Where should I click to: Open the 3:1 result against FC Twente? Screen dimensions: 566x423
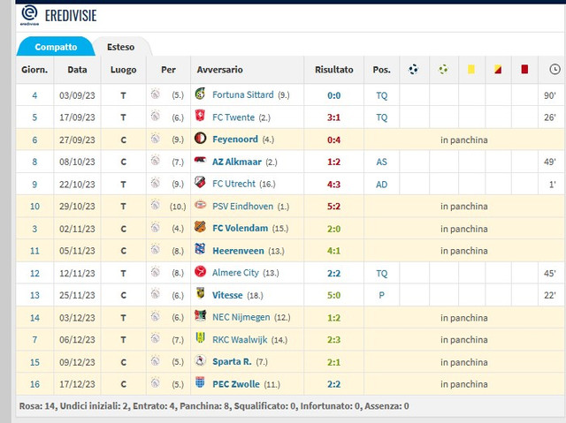tap(333, 117)
